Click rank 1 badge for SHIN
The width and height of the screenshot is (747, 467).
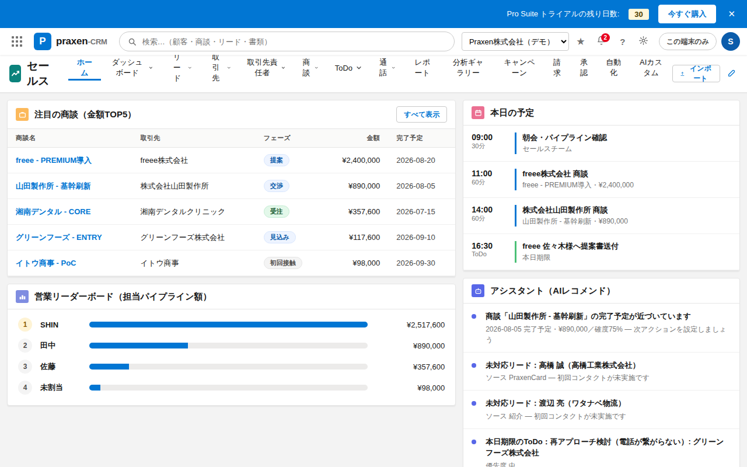[x=25, y=325]
